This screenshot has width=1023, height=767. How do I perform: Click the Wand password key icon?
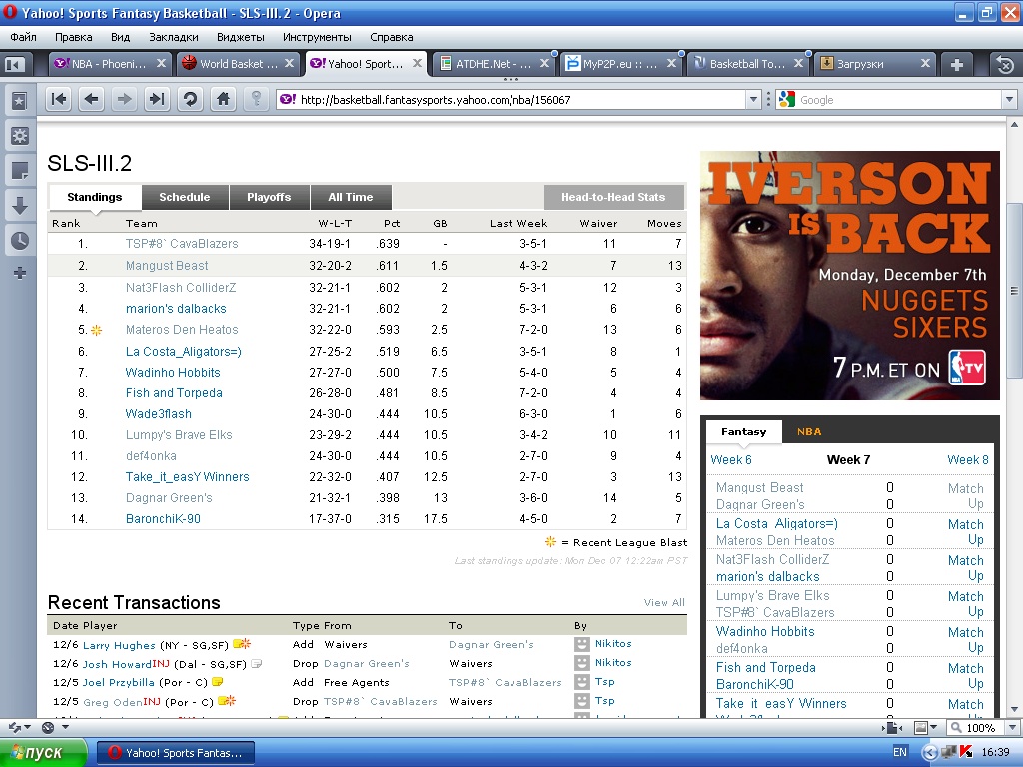256,99
